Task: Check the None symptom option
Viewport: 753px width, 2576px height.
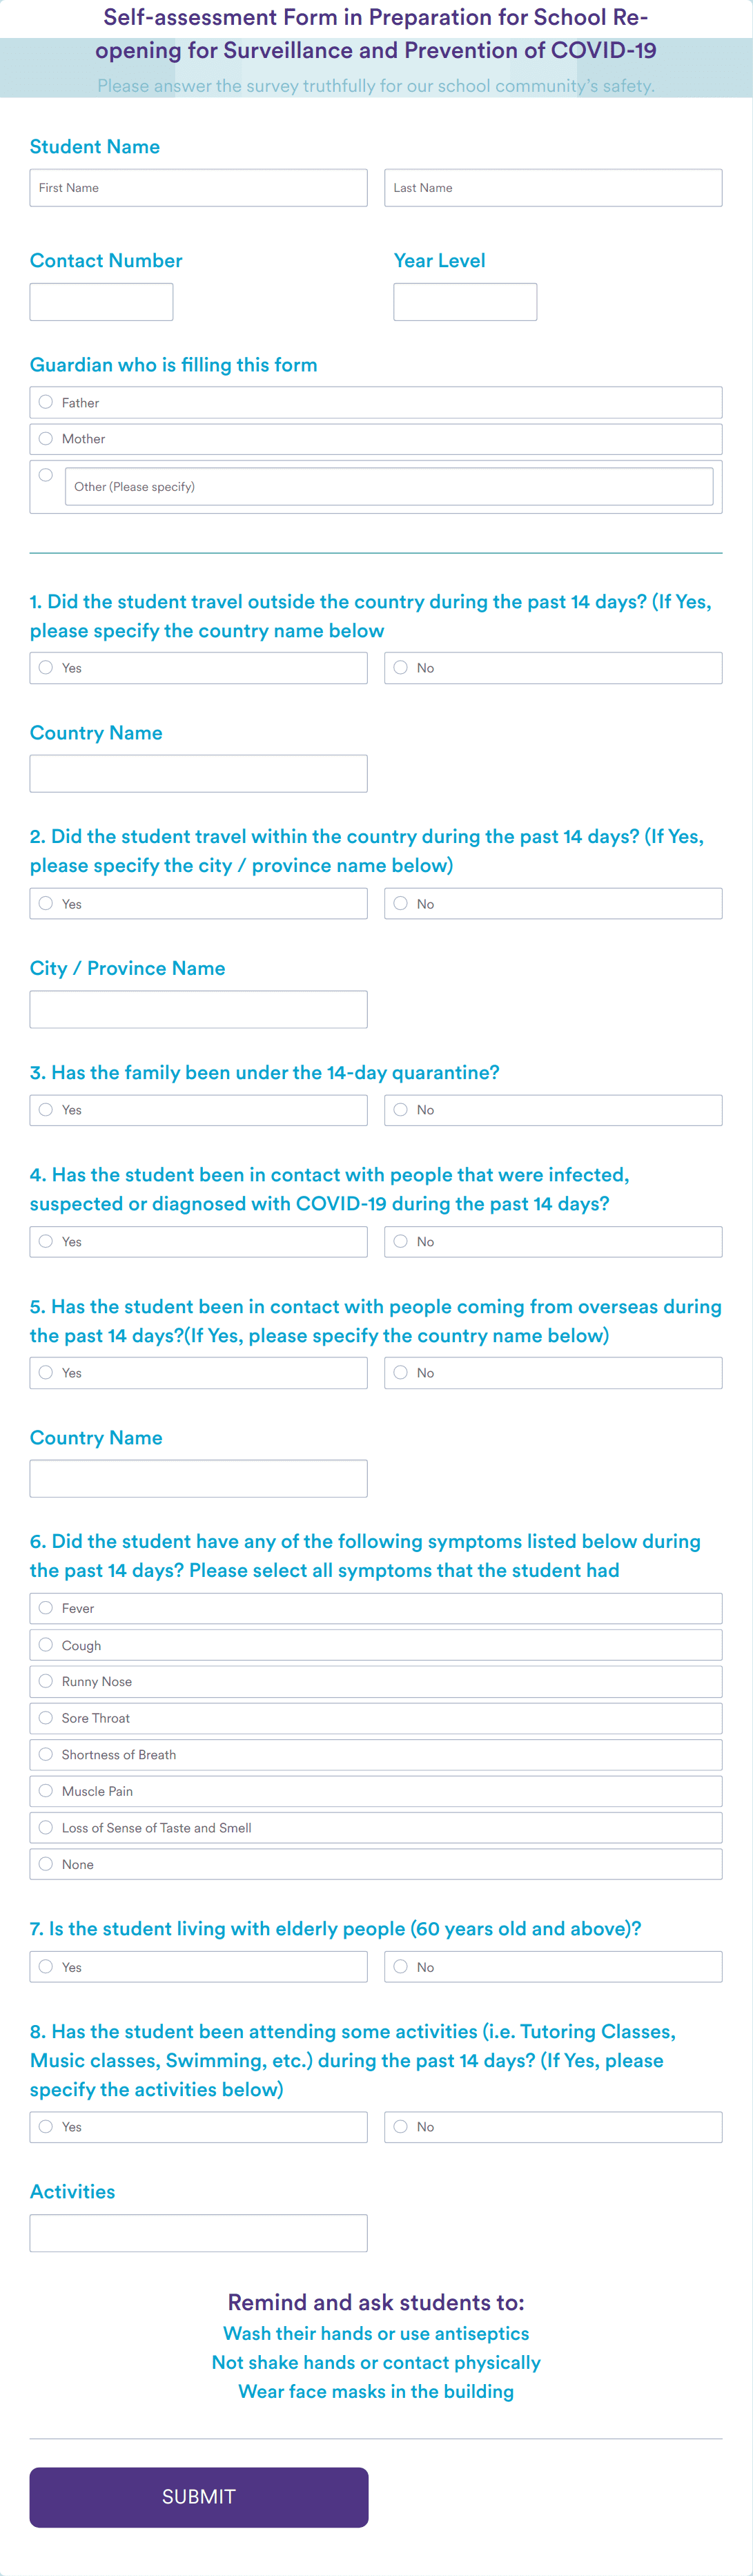Action: point(46,1863)
